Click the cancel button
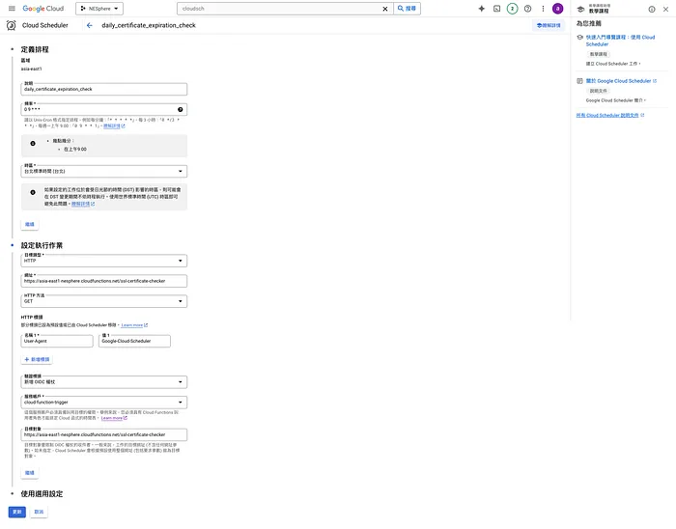Screen dimensions: 676x529 pos(39,512)
